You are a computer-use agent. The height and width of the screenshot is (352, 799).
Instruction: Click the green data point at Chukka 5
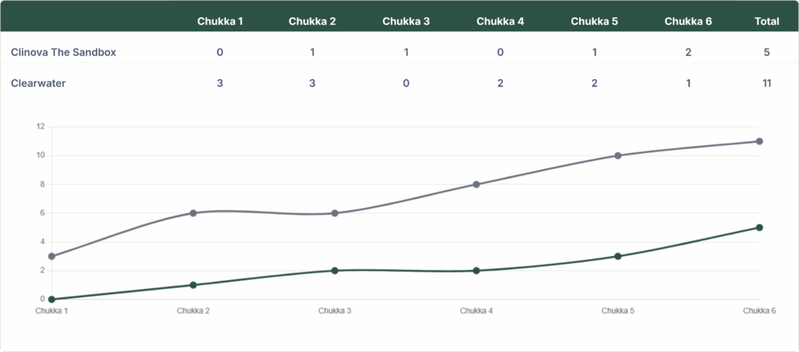[618, 256]
